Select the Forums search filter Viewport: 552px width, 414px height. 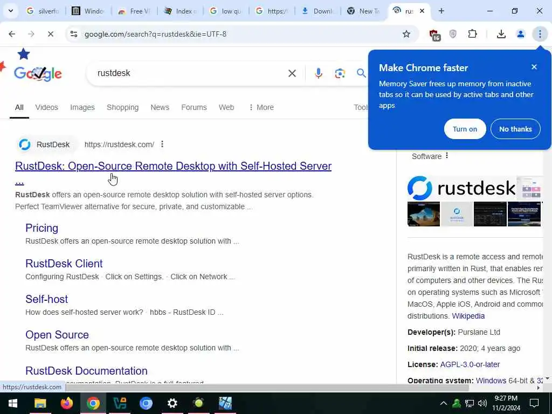(x=194, y=107)
